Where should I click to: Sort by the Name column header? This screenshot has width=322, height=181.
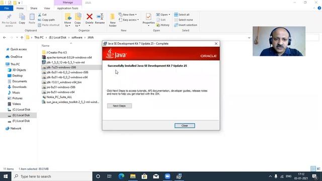coord(45,46)
